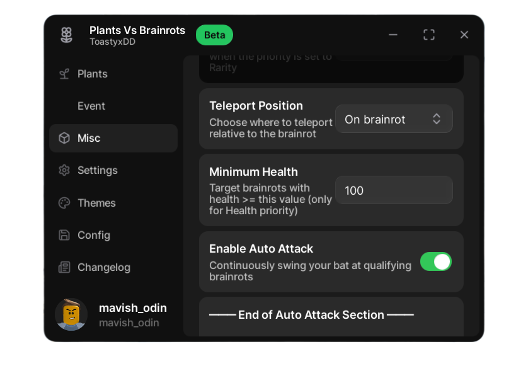
Task: Click the Minimum Health input field
Action: (x=393, y=190)
